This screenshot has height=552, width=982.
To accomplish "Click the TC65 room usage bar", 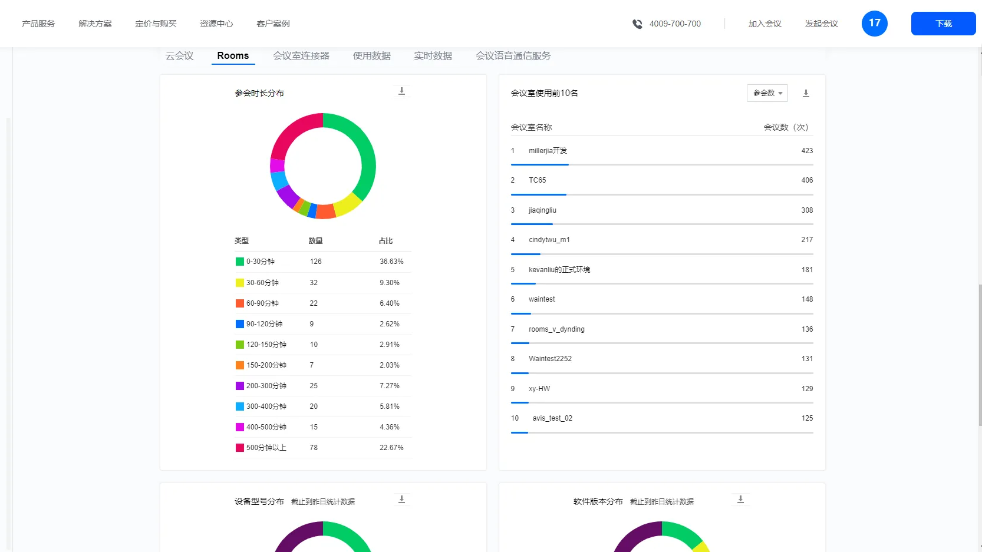I will click(x=662, y=194).
